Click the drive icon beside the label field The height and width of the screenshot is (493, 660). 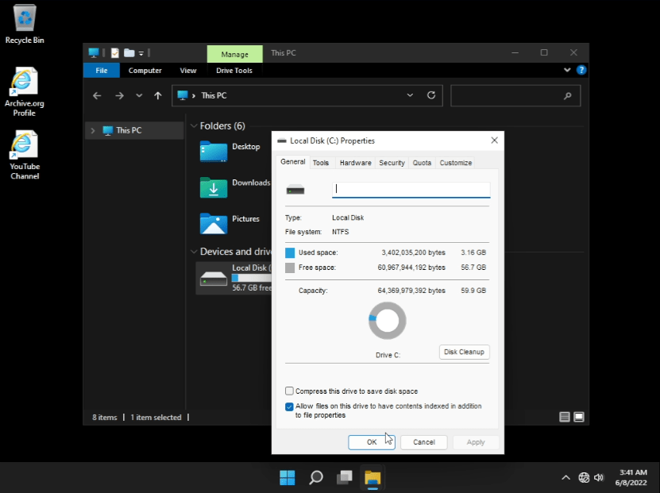[295, 190]
